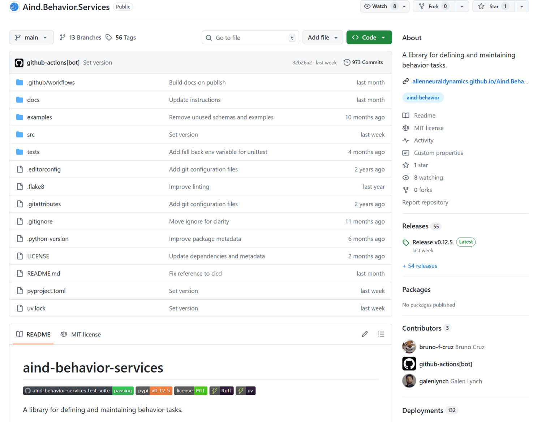Click the pencil icon to edit README
542x422 pixels.
365,334
